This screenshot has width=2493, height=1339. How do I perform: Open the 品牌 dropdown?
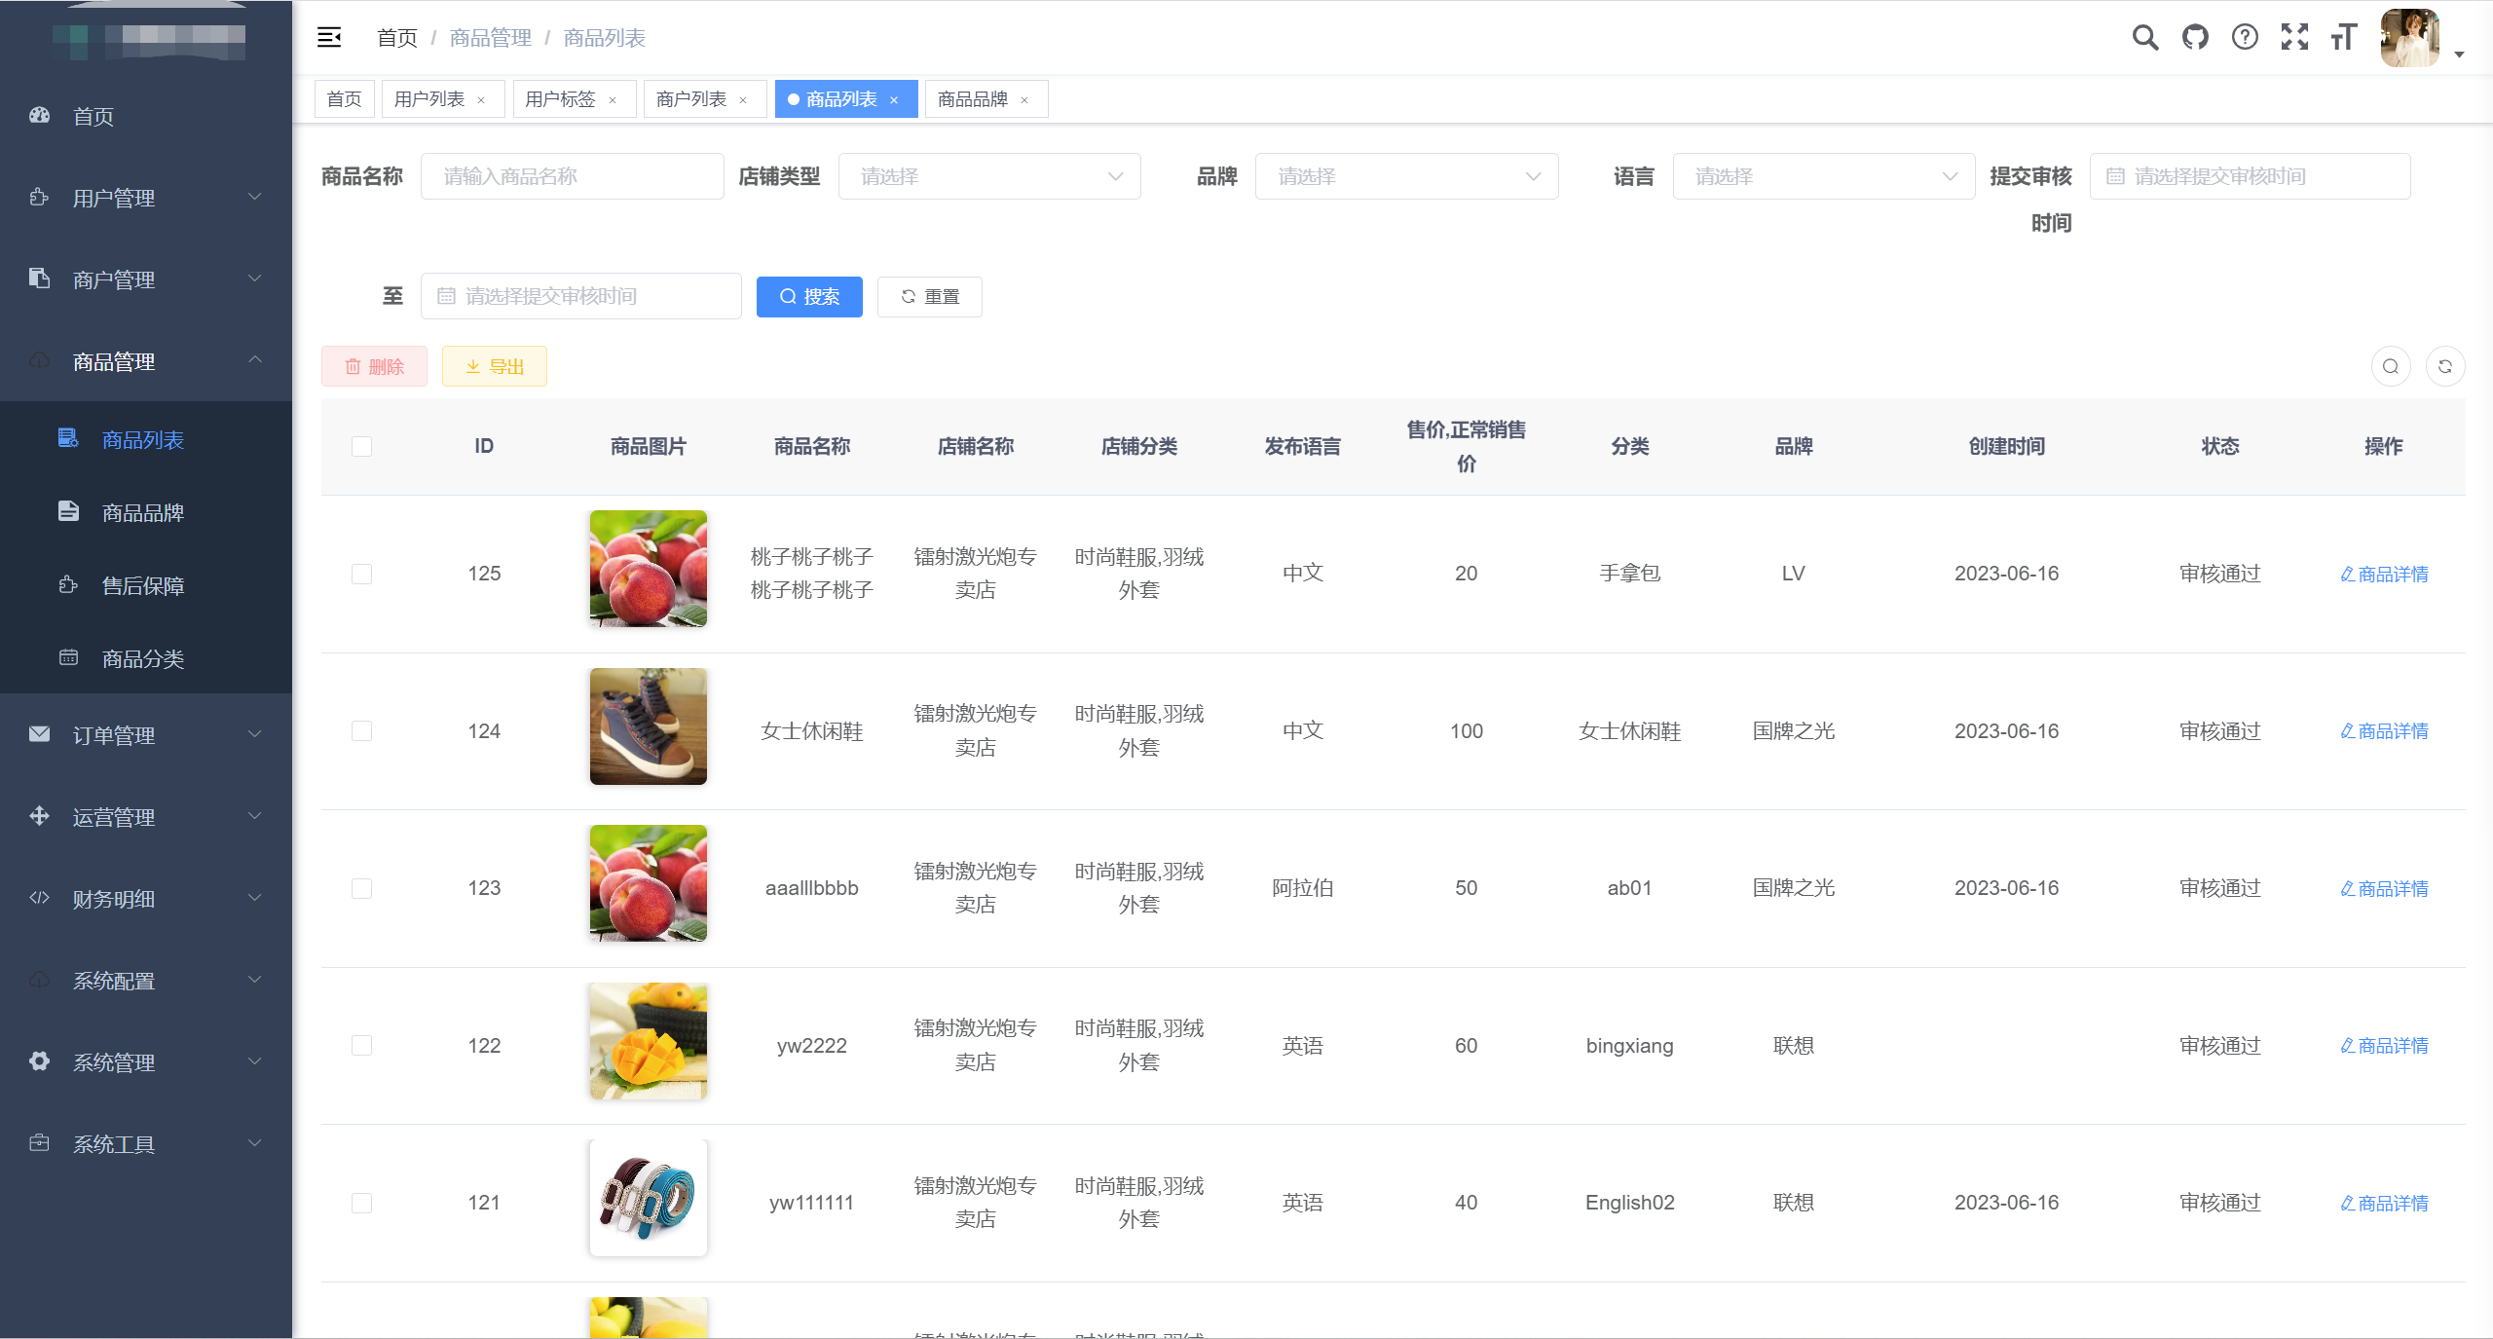click(1406, 176)
